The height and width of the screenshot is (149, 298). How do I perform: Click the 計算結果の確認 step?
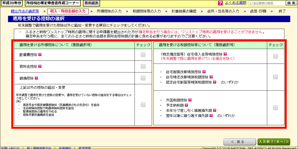(x=184, y=11)
